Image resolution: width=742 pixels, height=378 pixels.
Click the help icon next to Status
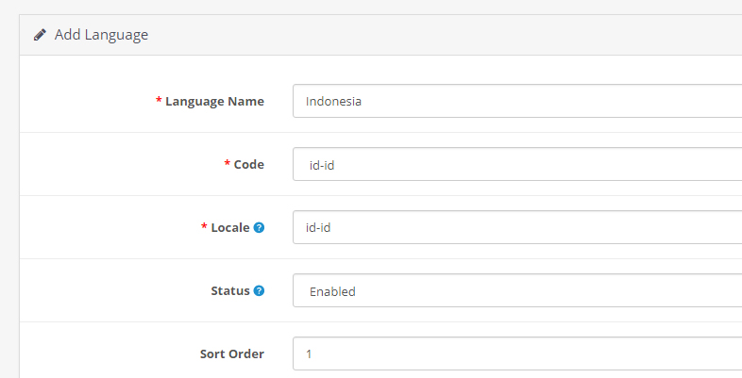coord(259,290)
